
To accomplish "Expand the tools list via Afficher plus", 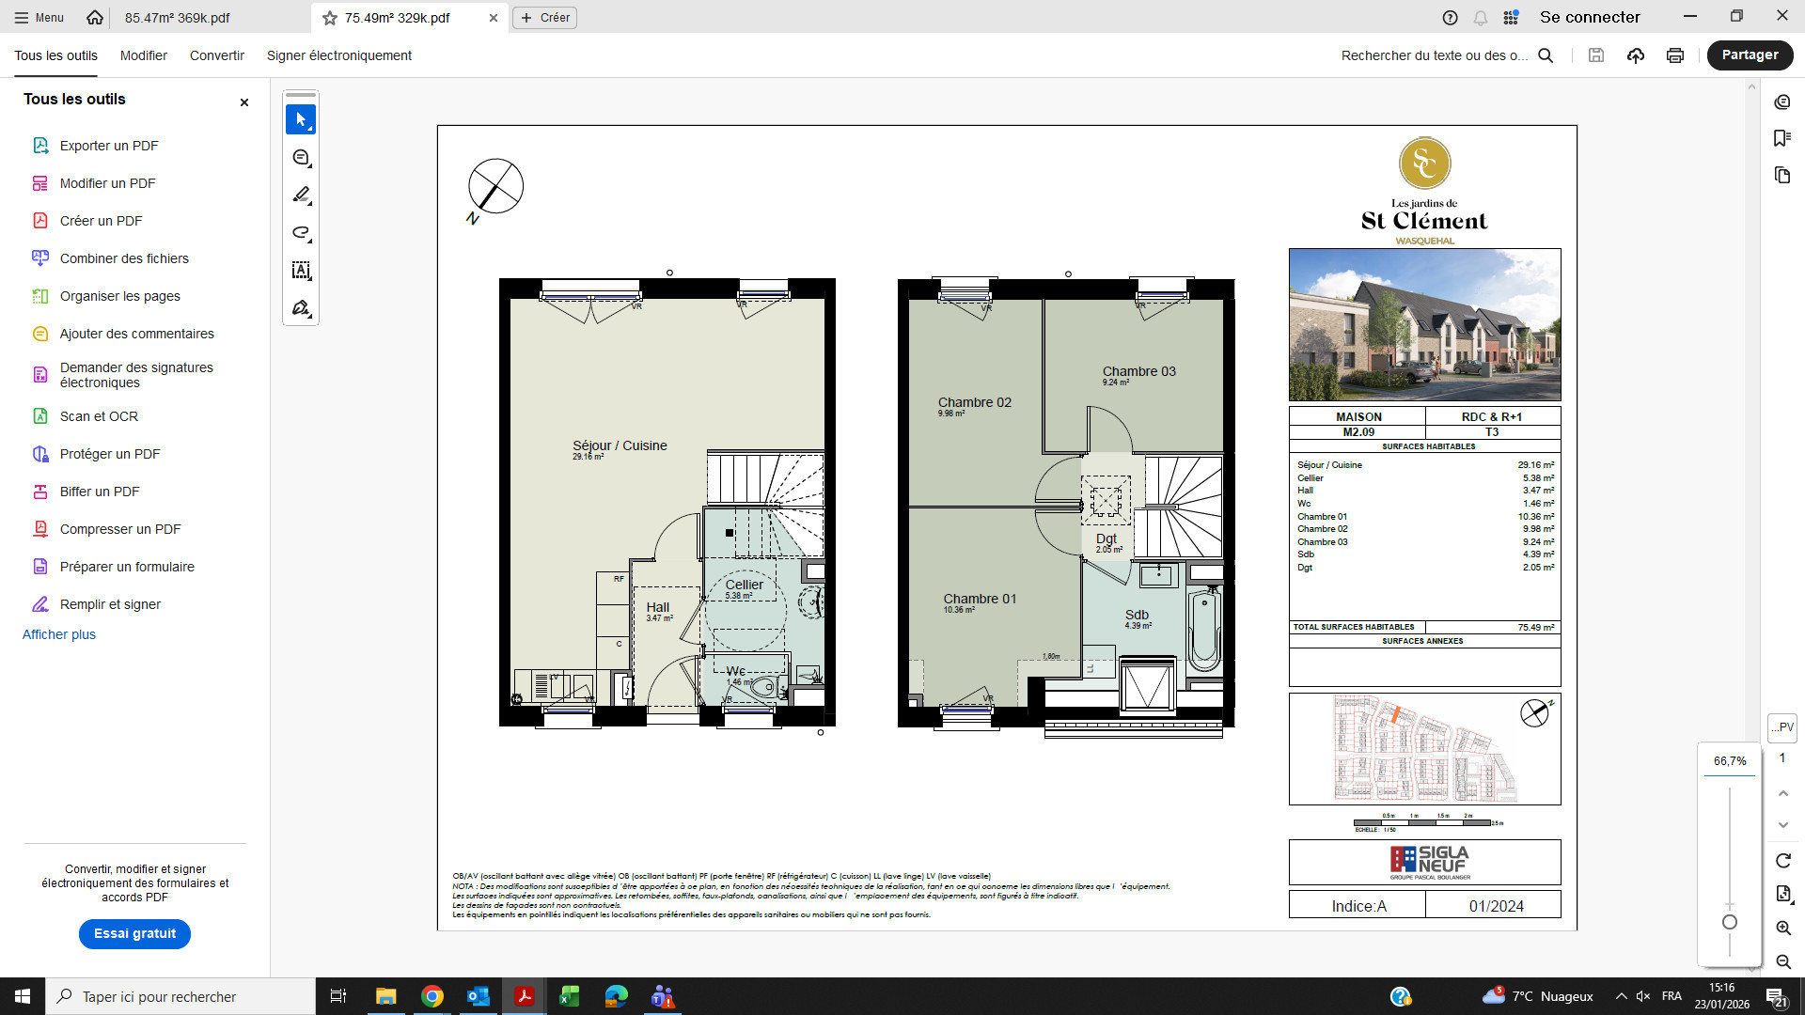I will click(58, 634).
